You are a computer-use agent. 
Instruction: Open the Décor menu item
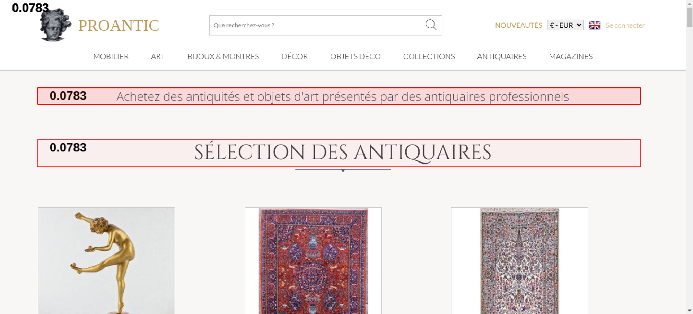[x=295, y=56]
